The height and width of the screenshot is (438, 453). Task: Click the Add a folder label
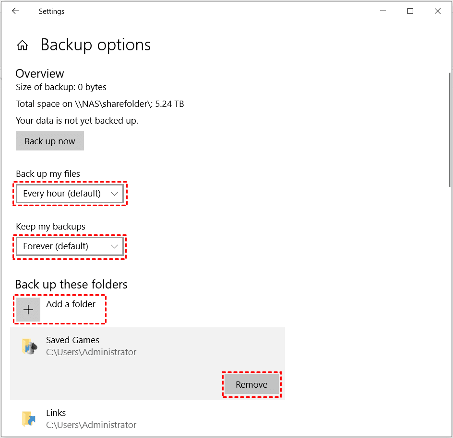(x=71, y=304)
